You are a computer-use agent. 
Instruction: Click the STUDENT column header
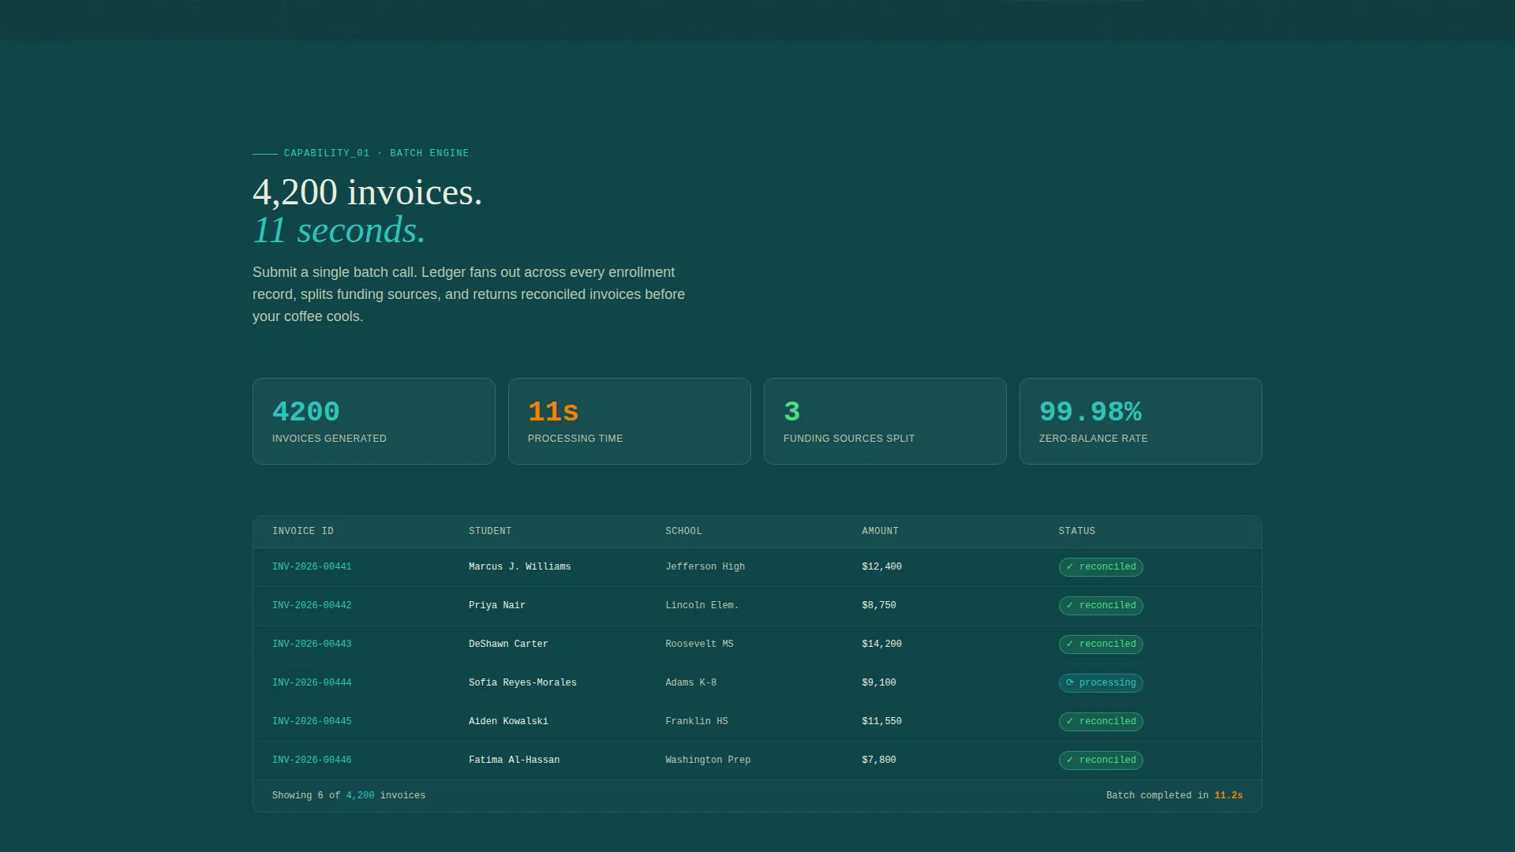490,531
